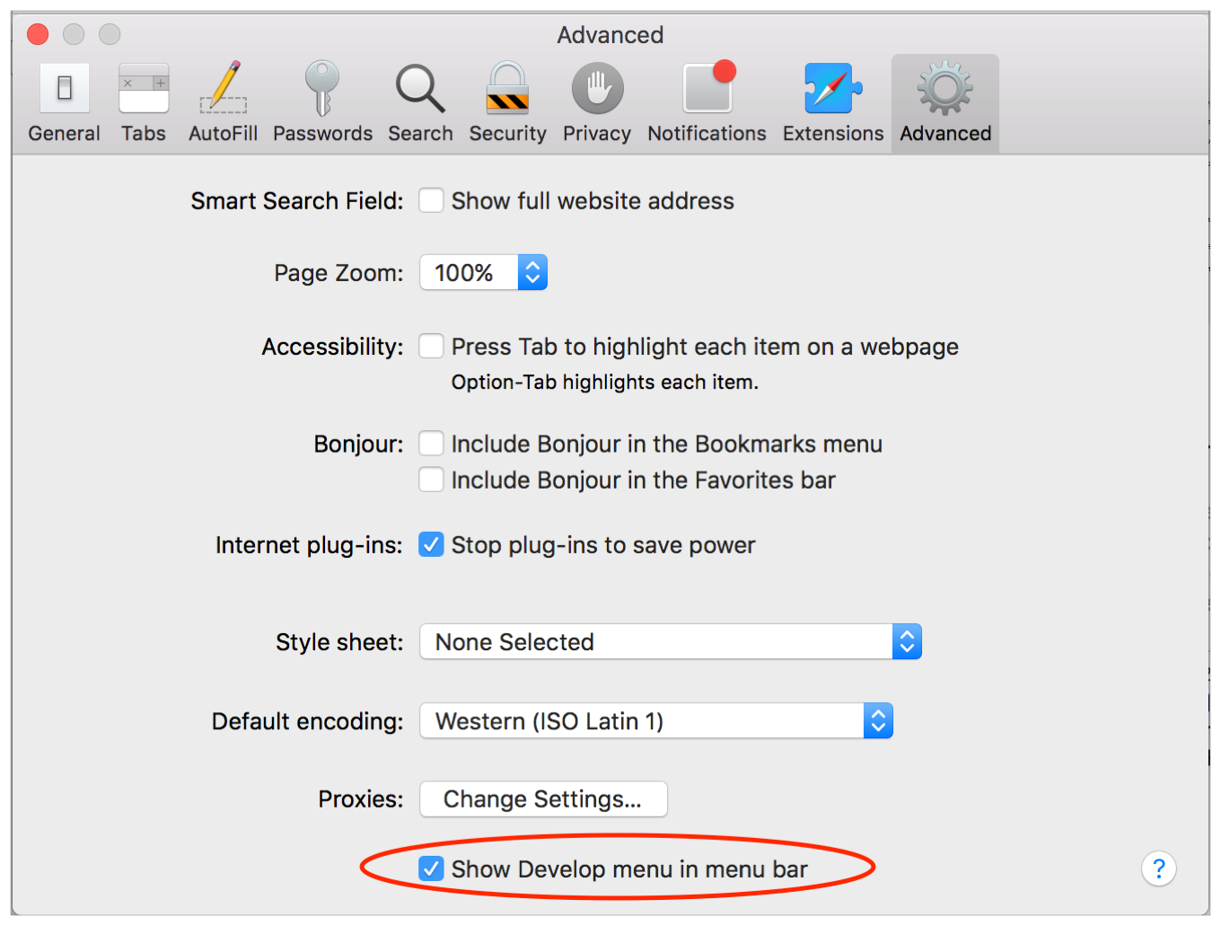Open the Notifications preferences pane
Viewport: 1221px width, 926px height.
pos(707,103)
